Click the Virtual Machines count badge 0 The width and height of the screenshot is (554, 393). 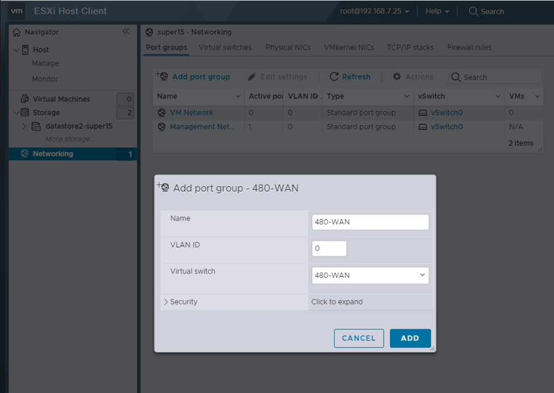[x=126, y=99]
